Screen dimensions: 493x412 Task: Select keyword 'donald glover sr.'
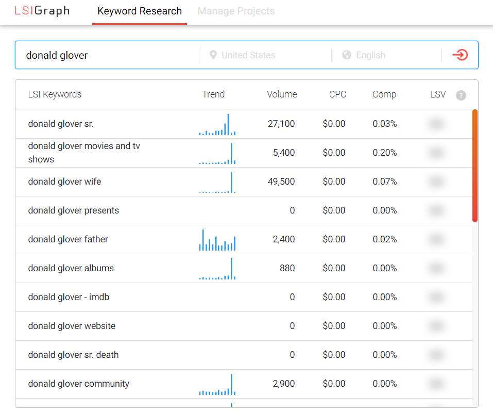(61, 124)
